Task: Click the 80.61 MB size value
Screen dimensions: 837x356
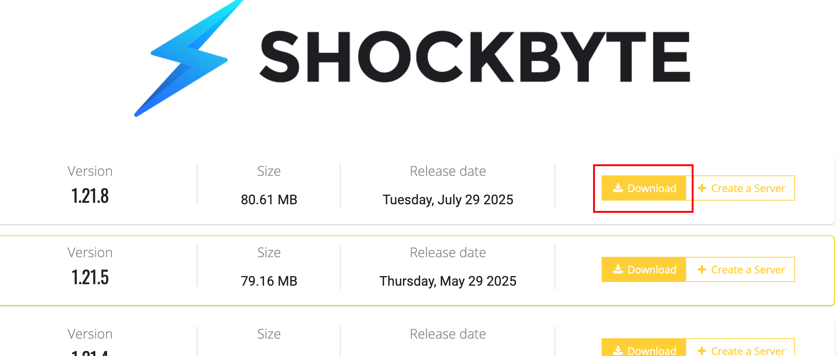Action: (269, 200)
